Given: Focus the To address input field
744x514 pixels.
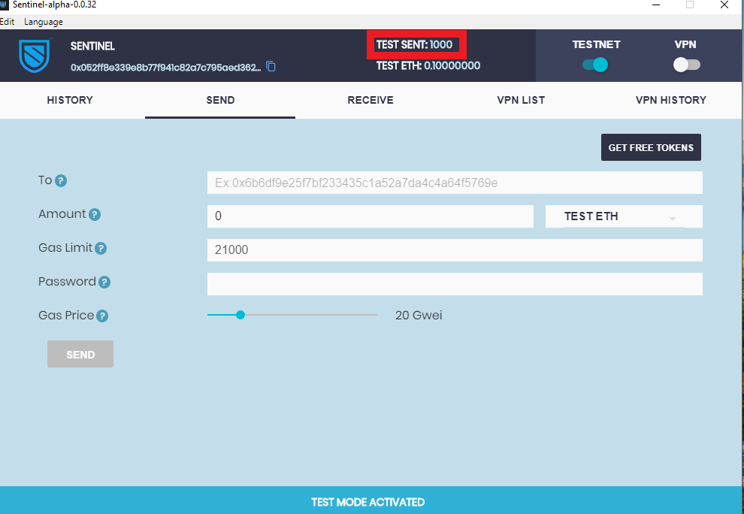Looking at the screenshot, I should click(x=455, y=183).
